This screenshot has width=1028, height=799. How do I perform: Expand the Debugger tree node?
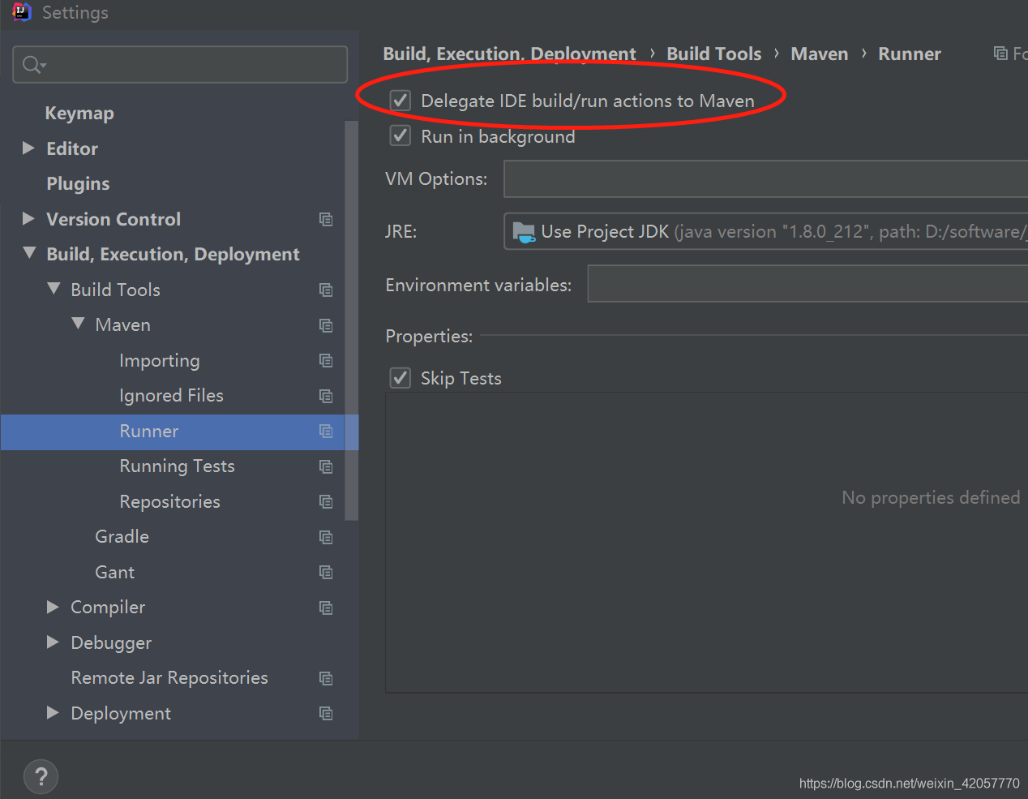(54, 642)
